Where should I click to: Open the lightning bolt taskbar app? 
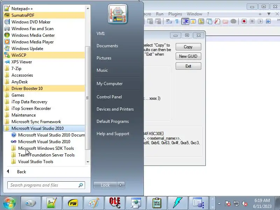tap(178, 203)
